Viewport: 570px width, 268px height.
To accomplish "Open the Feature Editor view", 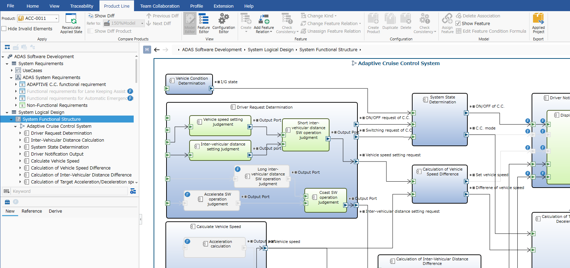I will [x=203, y=23].
